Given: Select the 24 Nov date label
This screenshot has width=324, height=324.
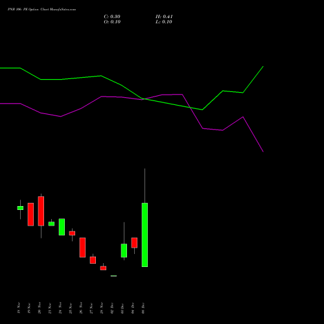Looking at the screenshot, I should point(60,308).
